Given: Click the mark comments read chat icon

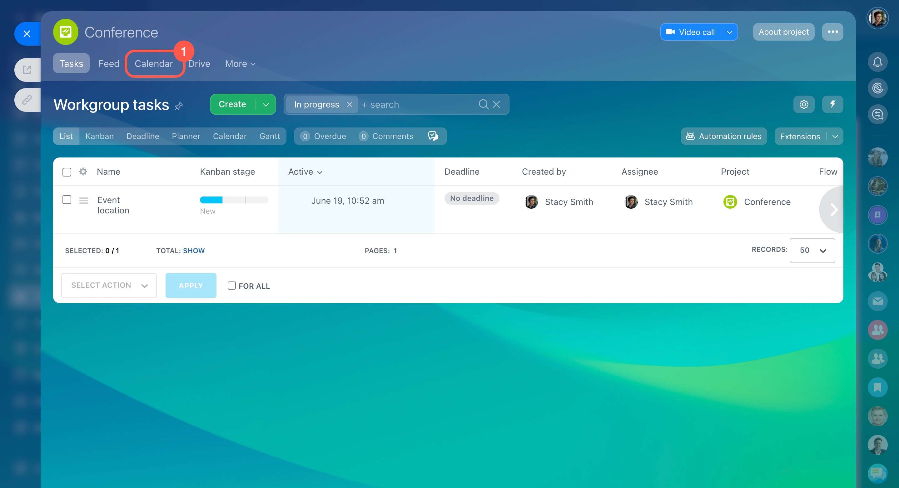Looking at the screenshot, I should (433, 136).
